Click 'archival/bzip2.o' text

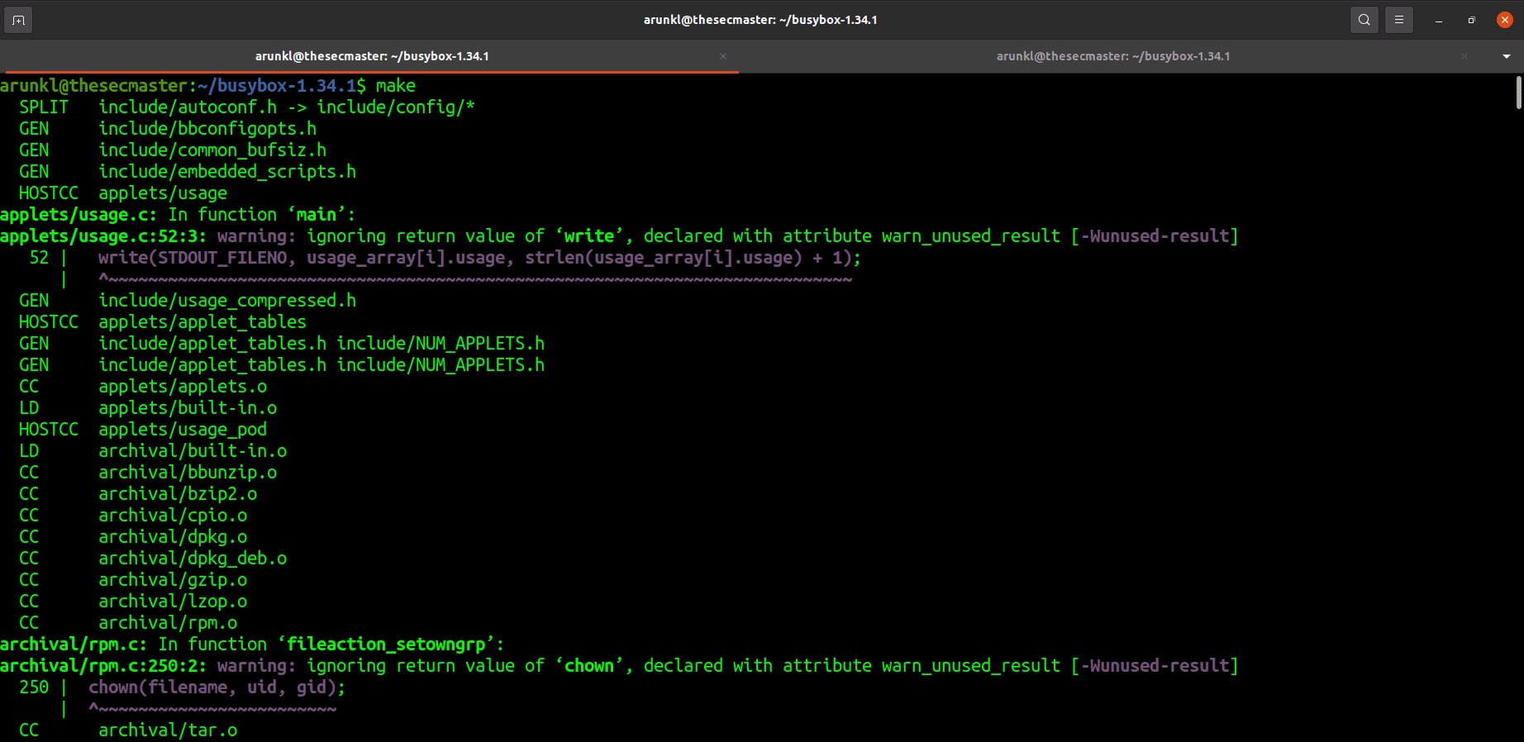[178, 494]
